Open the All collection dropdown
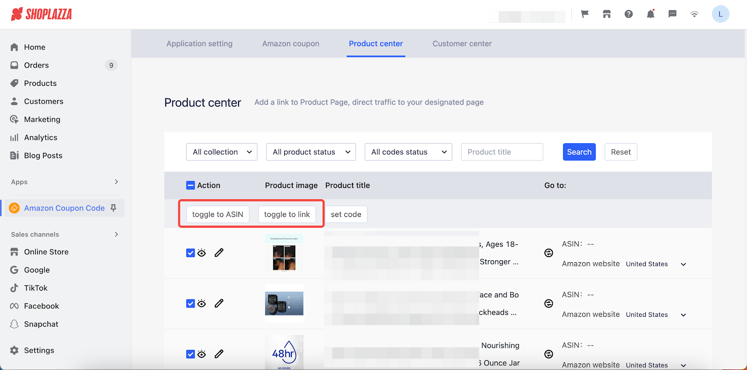 point(222,152)
